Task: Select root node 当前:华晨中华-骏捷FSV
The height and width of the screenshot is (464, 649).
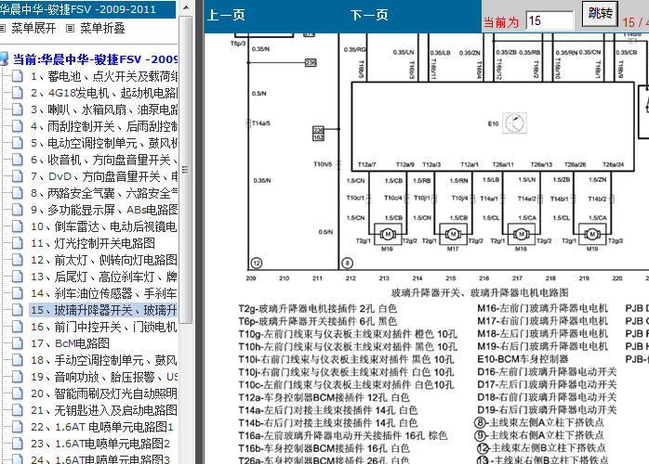Action: (95, 59)
